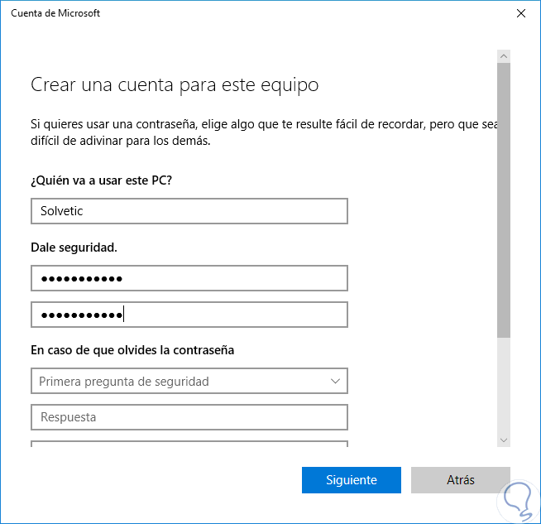541x524 pixels.
Task: Click the username field containing Solvetic
Action: tap(189, 211)
